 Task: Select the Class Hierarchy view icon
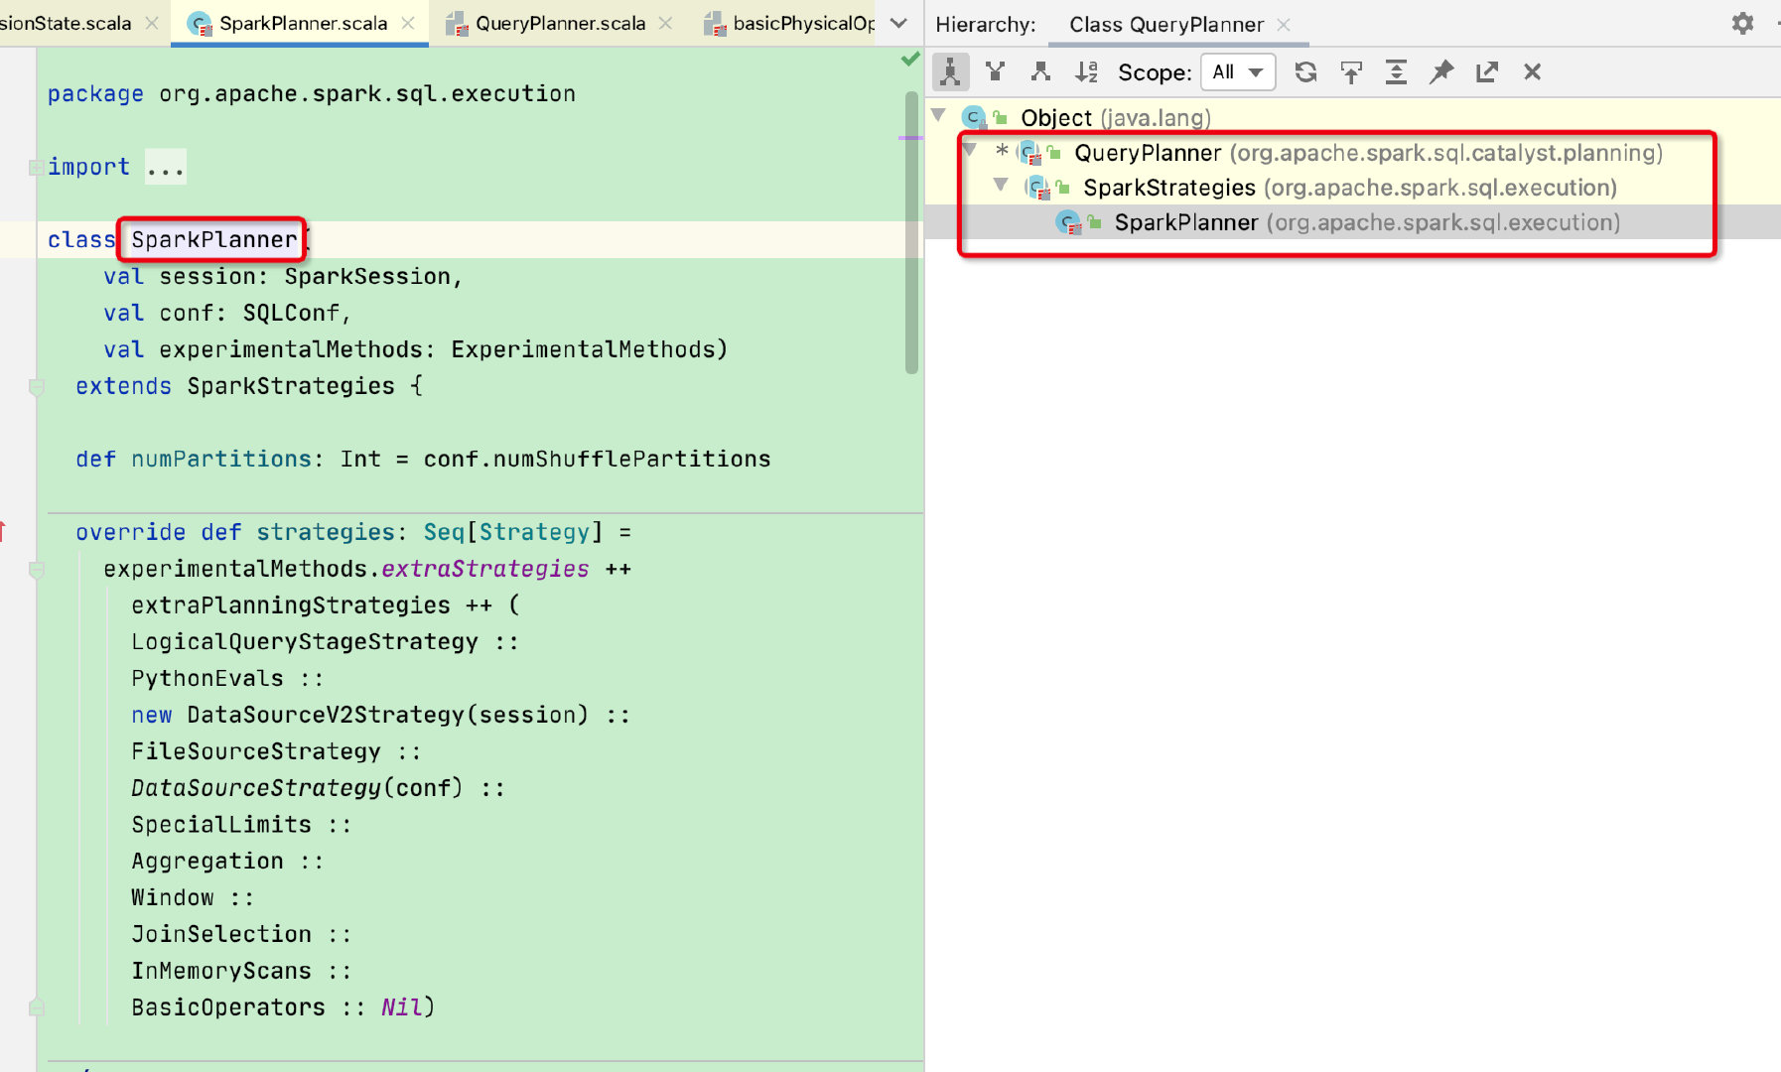[950, 71]
